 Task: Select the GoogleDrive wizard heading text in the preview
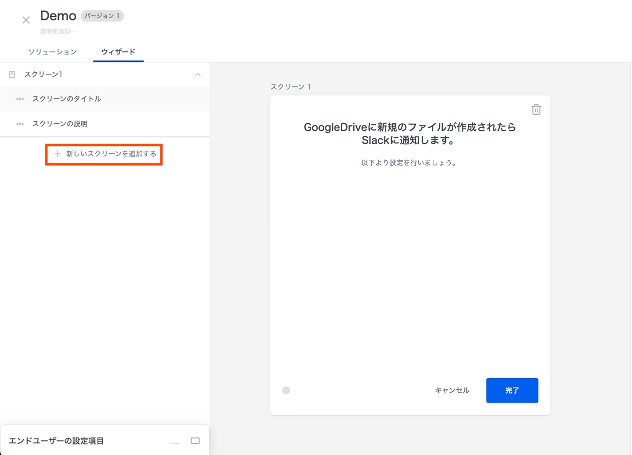410,134
